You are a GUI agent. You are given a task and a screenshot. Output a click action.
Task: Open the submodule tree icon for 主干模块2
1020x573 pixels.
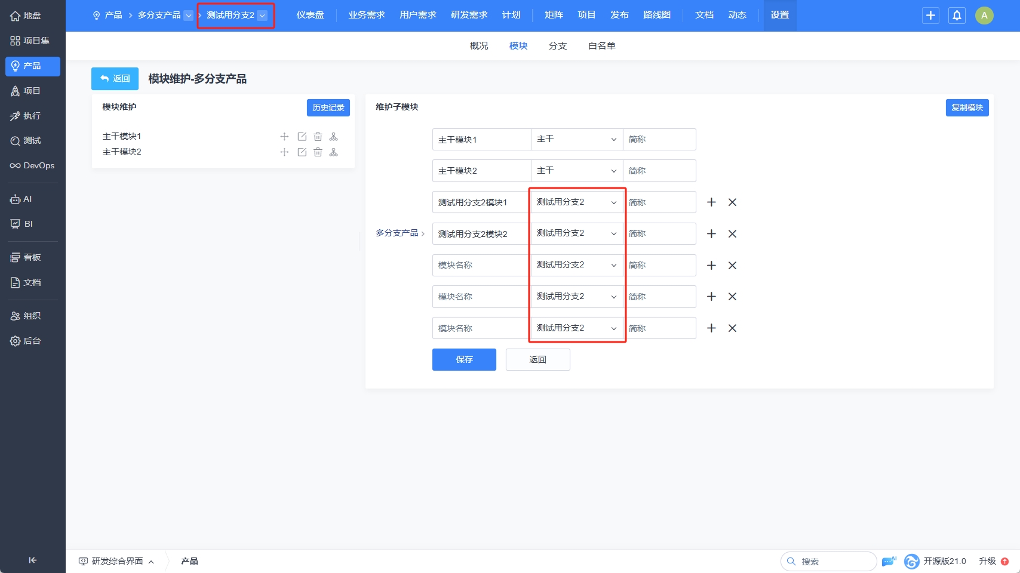[x=334, y=152]
